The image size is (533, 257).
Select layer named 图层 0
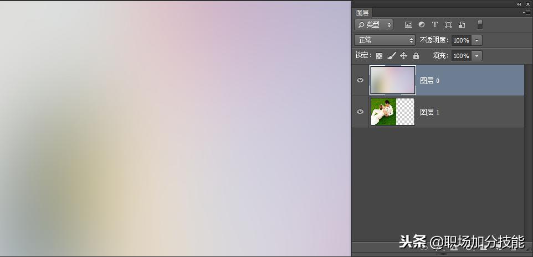click(x=429, y=81)
